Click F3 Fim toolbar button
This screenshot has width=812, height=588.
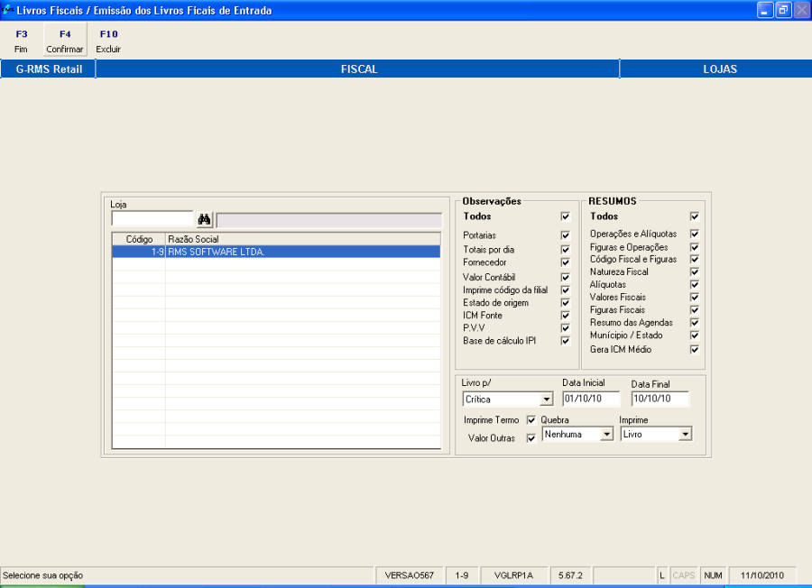pyautogui.click(x=22, y=41)
